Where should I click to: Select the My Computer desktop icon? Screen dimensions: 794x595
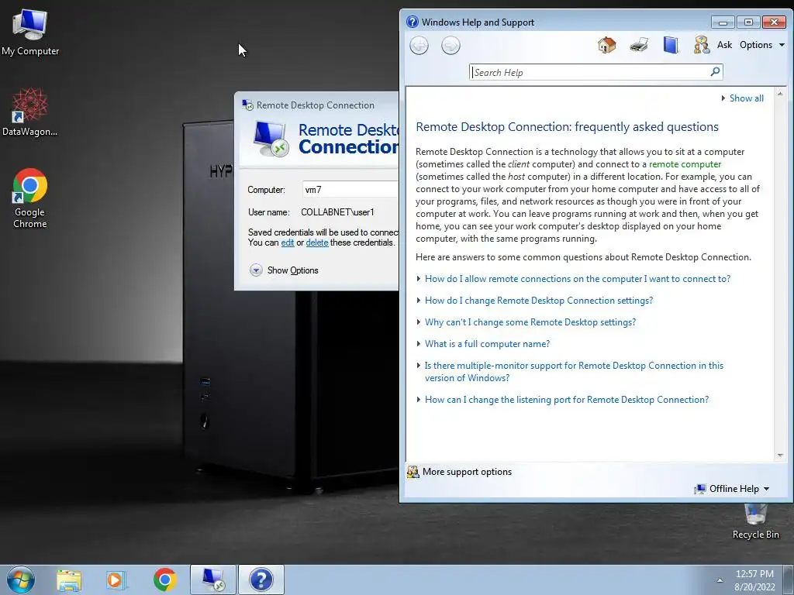(x=30, y=33)
